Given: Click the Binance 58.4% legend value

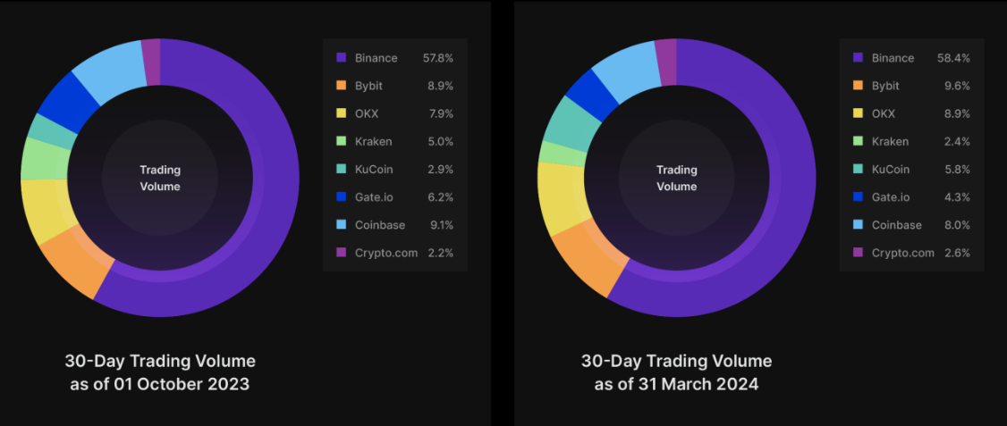Looking at the screenshot, I should [x=953, y=58].
